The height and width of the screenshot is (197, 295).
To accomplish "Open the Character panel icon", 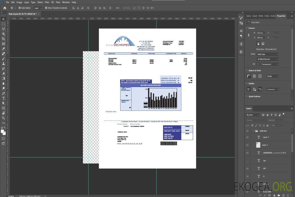I will click(241, 31).
